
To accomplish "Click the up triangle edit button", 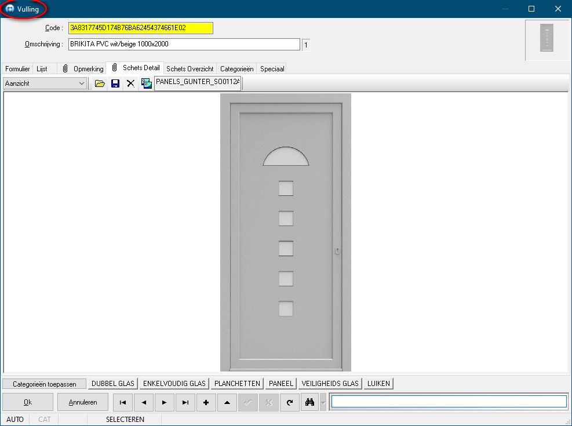I will (x=227, y=402).
